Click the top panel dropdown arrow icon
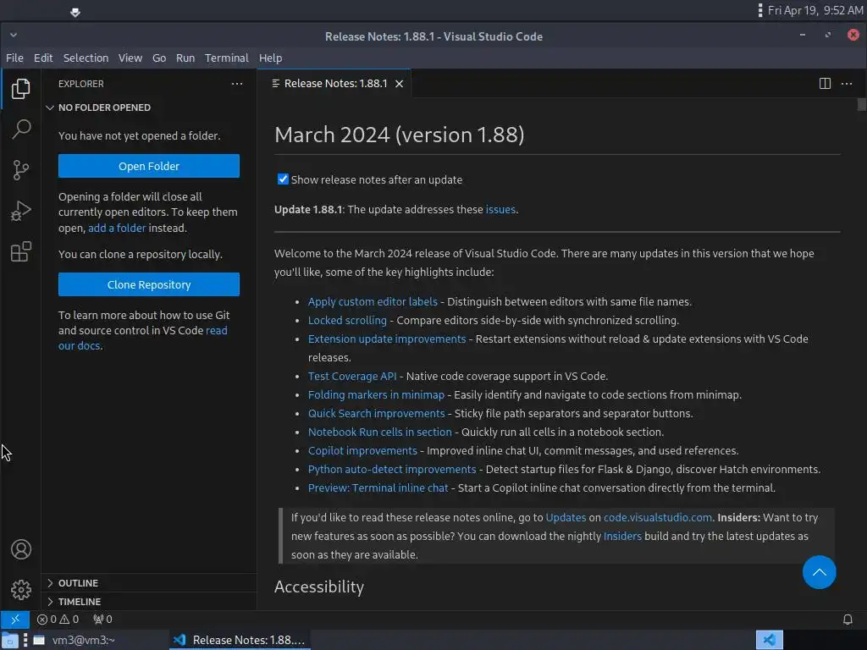Screen dimensions: 867x650 (75, 12)
